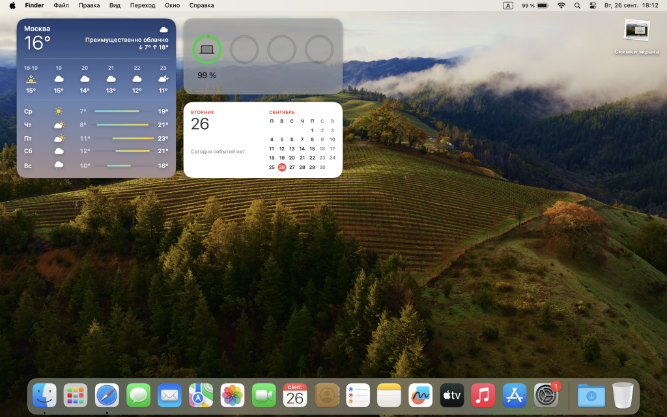Launch the Music app
Image resolution: width=667 pixels, height=417 pixels.
tap(483, 395)
